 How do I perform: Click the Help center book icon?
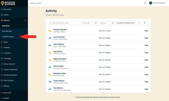click(x=2, y=93)
